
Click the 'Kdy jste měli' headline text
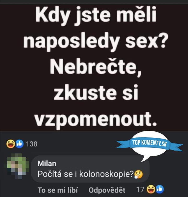96,15
